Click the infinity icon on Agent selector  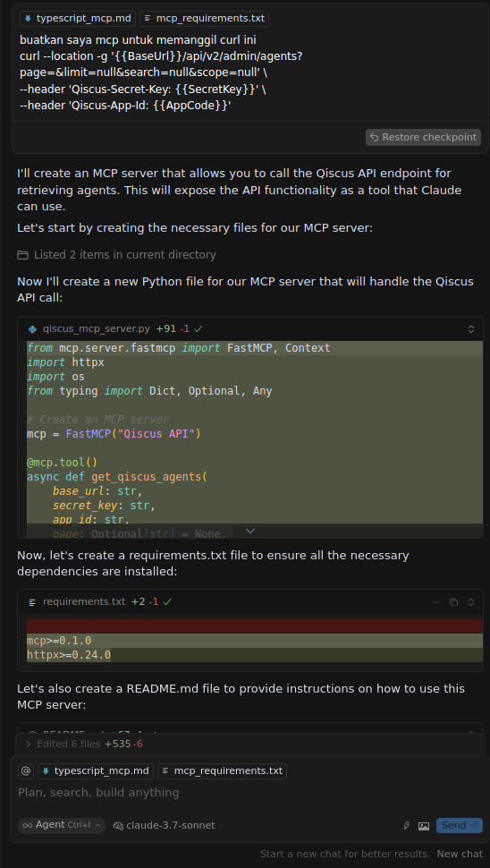point(27,825)
